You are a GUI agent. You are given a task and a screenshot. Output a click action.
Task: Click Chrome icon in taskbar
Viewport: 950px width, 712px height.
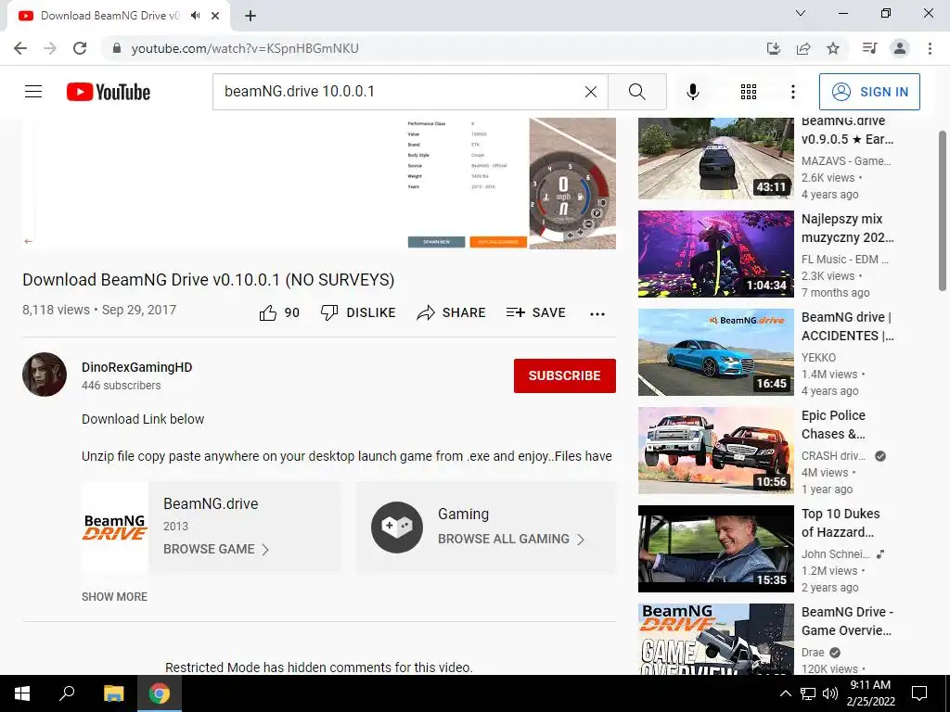coord(160,693)
